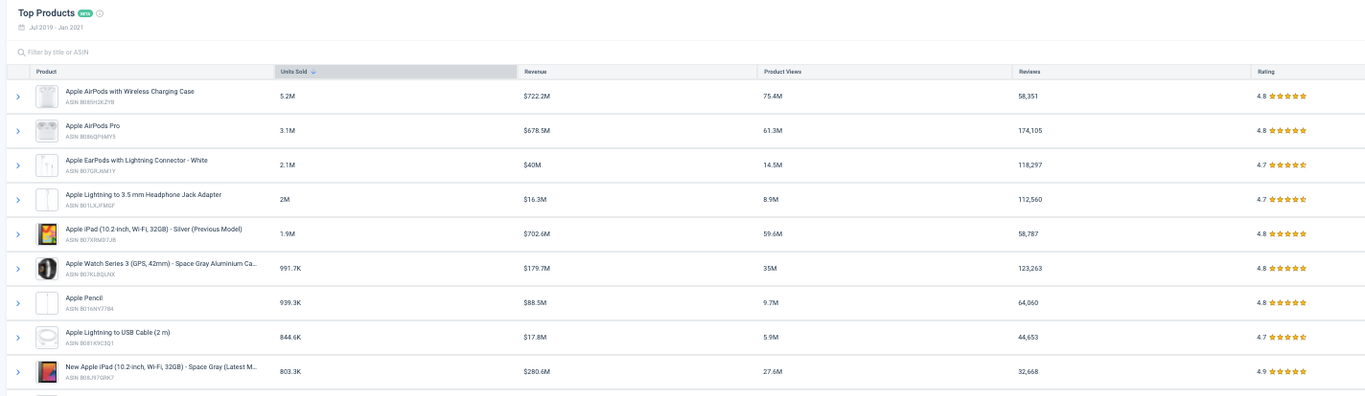Image resolution: width=1365 pixels, height=396 pixels.
Task: Open the AirPods Wireless Charging Case thumbnail
Action: [x=47, y=97]
